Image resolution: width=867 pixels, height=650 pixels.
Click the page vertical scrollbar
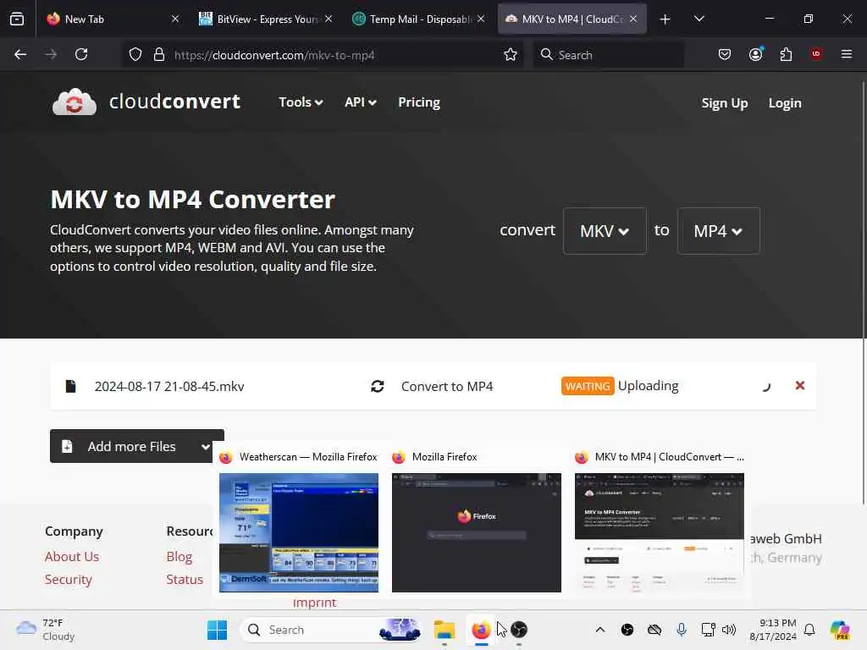[864, 293]
